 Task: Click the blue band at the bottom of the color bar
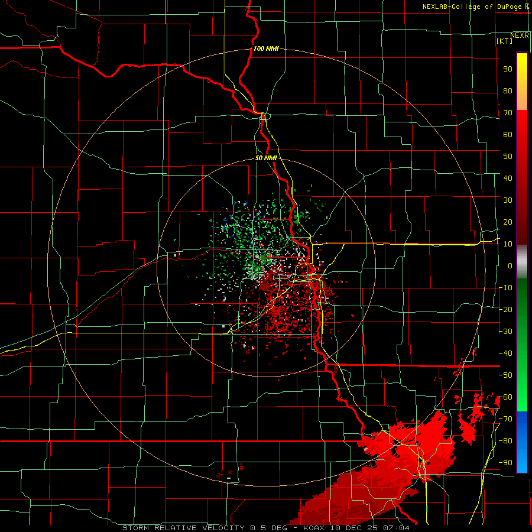522,442
